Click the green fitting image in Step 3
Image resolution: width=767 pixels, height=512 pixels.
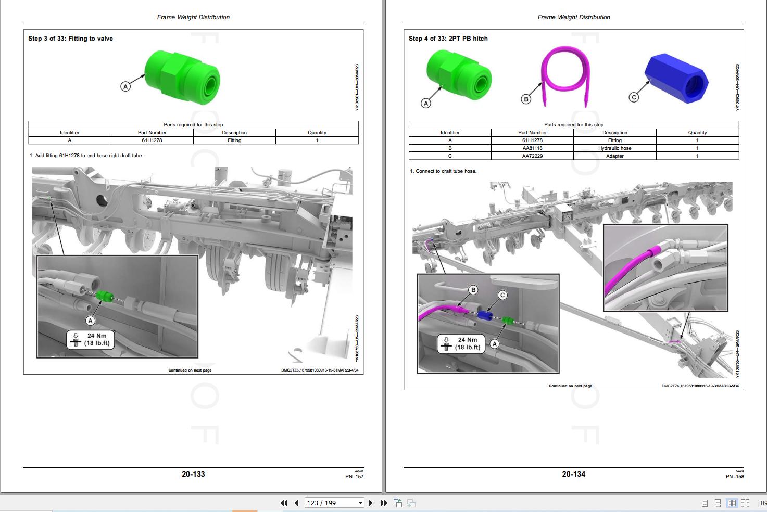[x=182, y=73]
